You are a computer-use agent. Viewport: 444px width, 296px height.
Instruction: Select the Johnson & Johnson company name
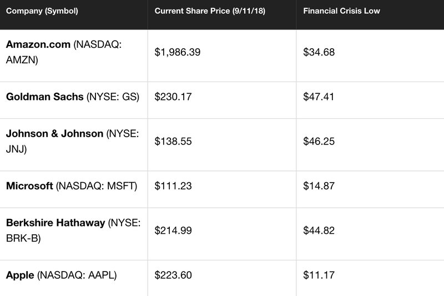coord(54,134)
